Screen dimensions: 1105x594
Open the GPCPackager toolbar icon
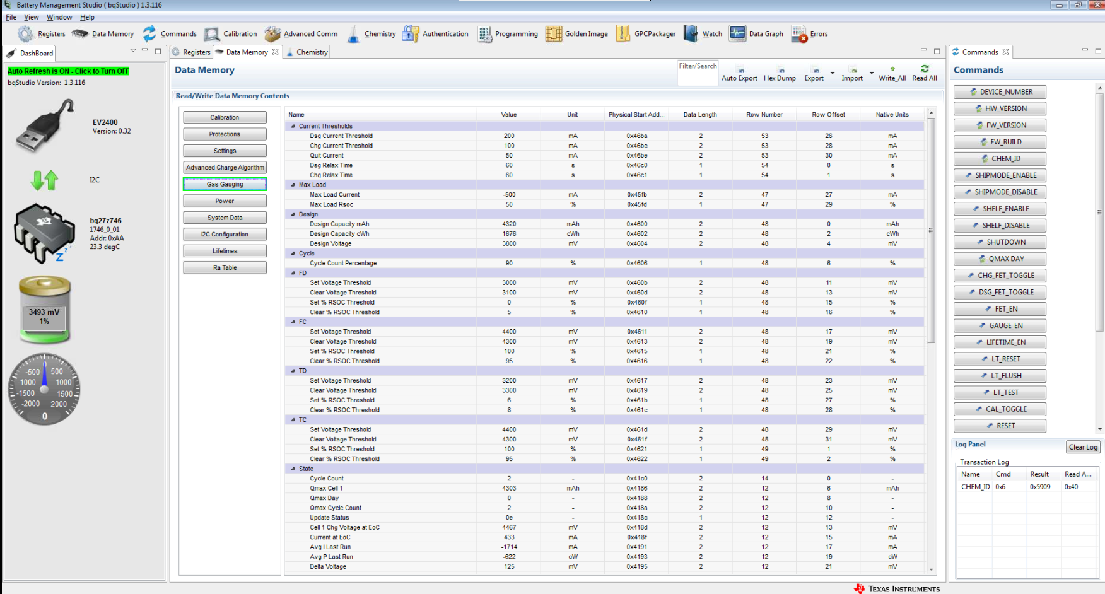click(x=623, y=34)
